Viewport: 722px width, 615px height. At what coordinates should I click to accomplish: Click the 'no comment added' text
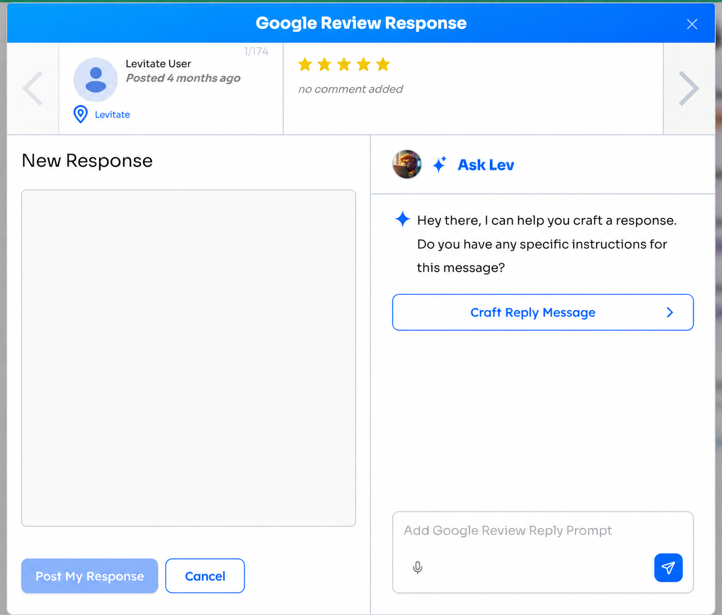coord(351,89)
